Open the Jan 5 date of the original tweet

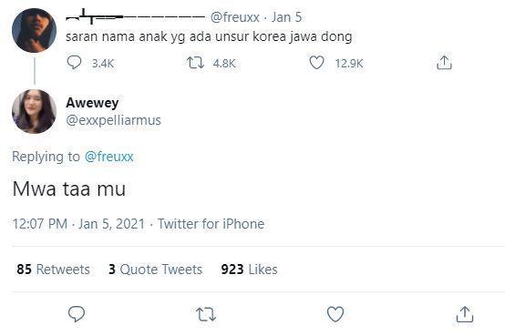coord(286,17)
